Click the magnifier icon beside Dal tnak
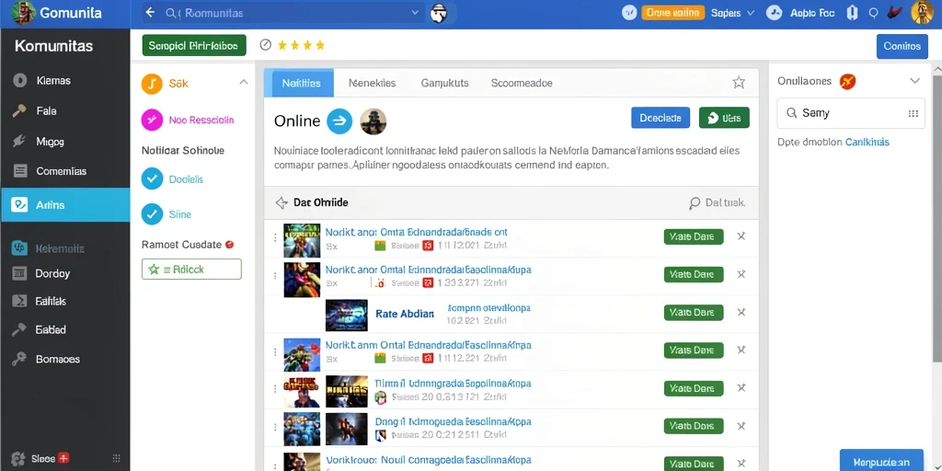The image size is (942, 471). [x=695, y=203]
